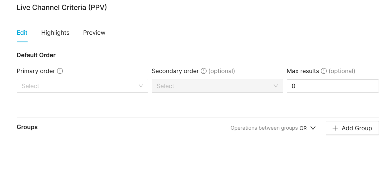
Task: Click the "Primary order" field label
Action: click(36, 71)
